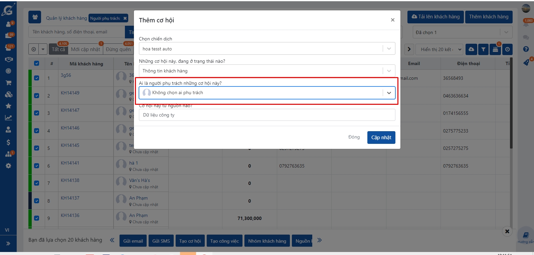Image resolution: width=534 pixels, height=255 pixels.
Task: Click the dollar sign sidebar icon
Action: pyautogui.click(x=8, y=143)
